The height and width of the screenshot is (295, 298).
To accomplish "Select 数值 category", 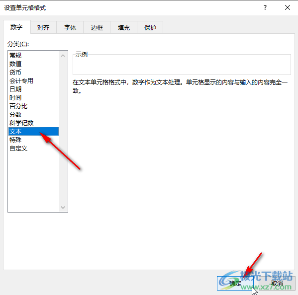I will 34,64.
